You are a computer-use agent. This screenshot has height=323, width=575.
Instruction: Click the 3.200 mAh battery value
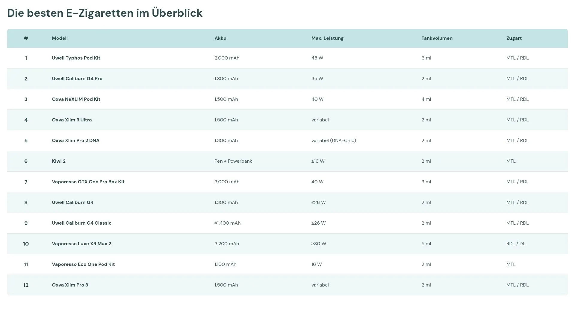227,243
